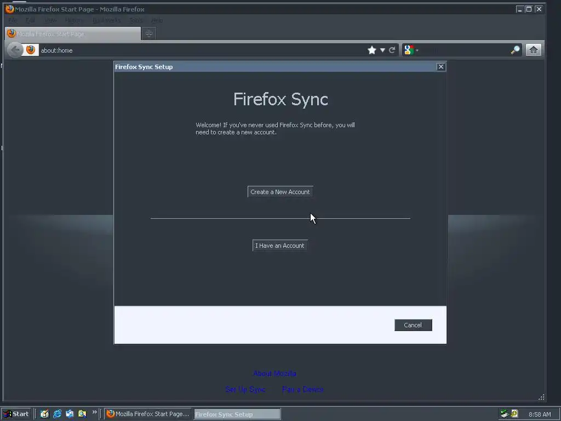Click the Firefox Sync heading text

tap(280, 99)
